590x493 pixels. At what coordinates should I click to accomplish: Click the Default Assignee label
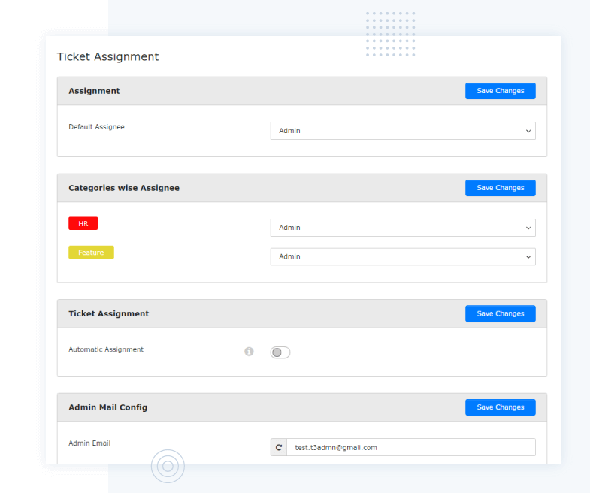[96, 127]
